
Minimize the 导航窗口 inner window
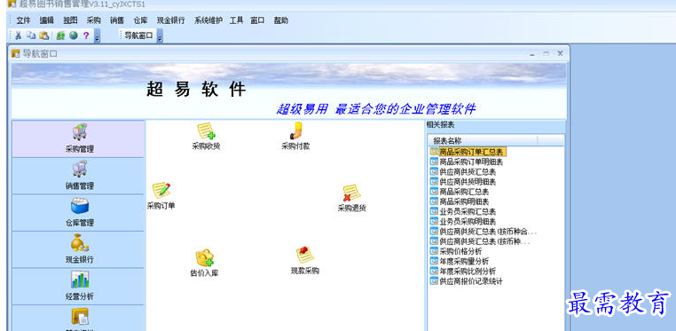pos(532,54)
